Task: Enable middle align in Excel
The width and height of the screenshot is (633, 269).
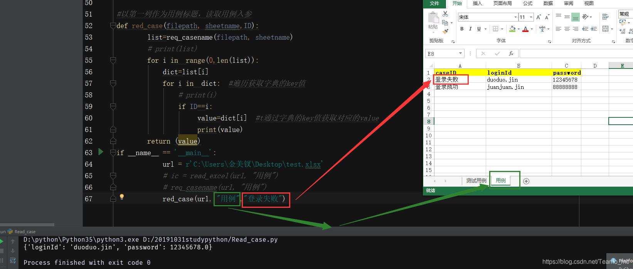Action: (567, 17)
